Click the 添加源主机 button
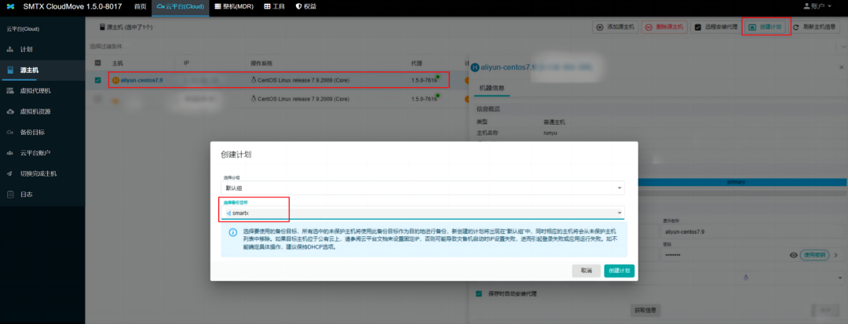848x324 pixels. (x=615, y=27)
